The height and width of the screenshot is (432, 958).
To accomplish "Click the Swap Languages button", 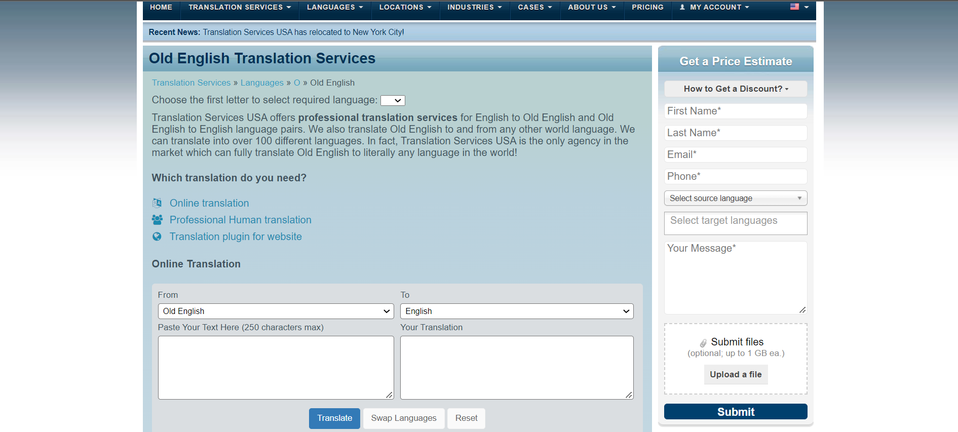I will click(404, 418).
